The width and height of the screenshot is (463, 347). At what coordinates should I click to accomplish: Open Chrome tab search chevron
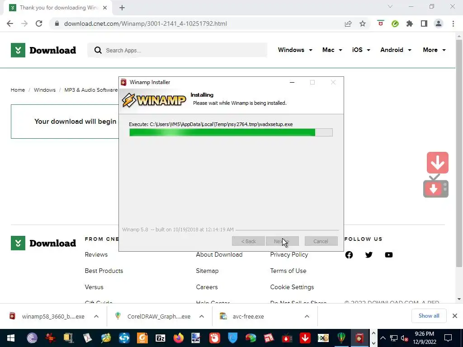(x=390, y=6)
